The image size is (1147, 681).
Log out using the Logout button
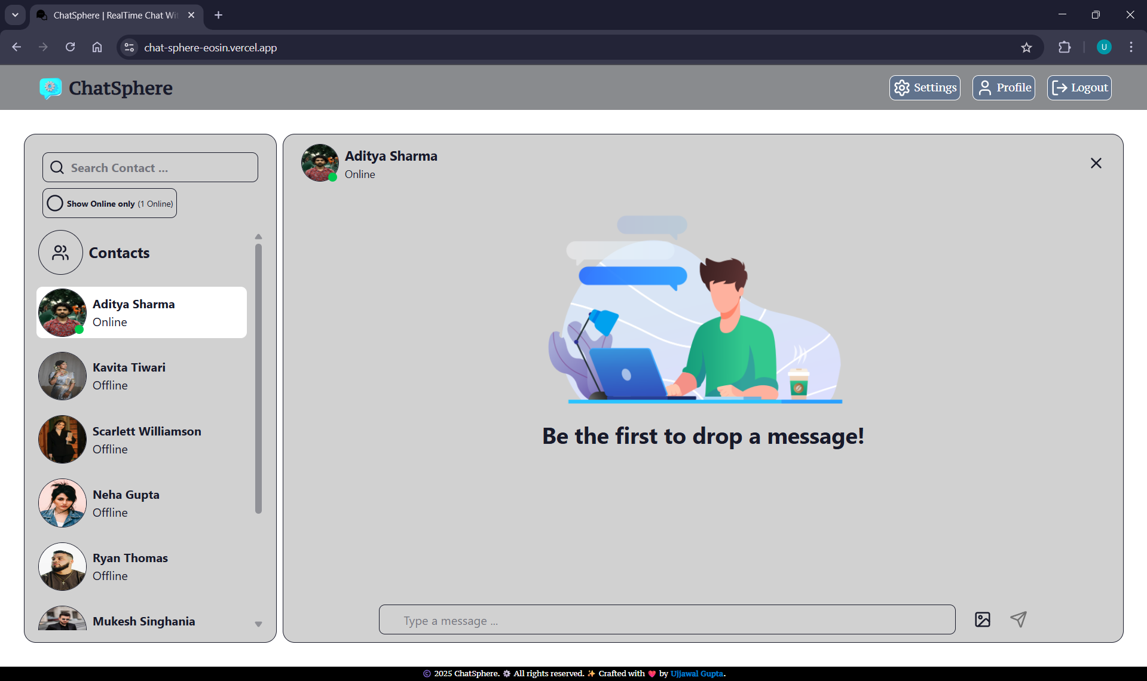1079,88
